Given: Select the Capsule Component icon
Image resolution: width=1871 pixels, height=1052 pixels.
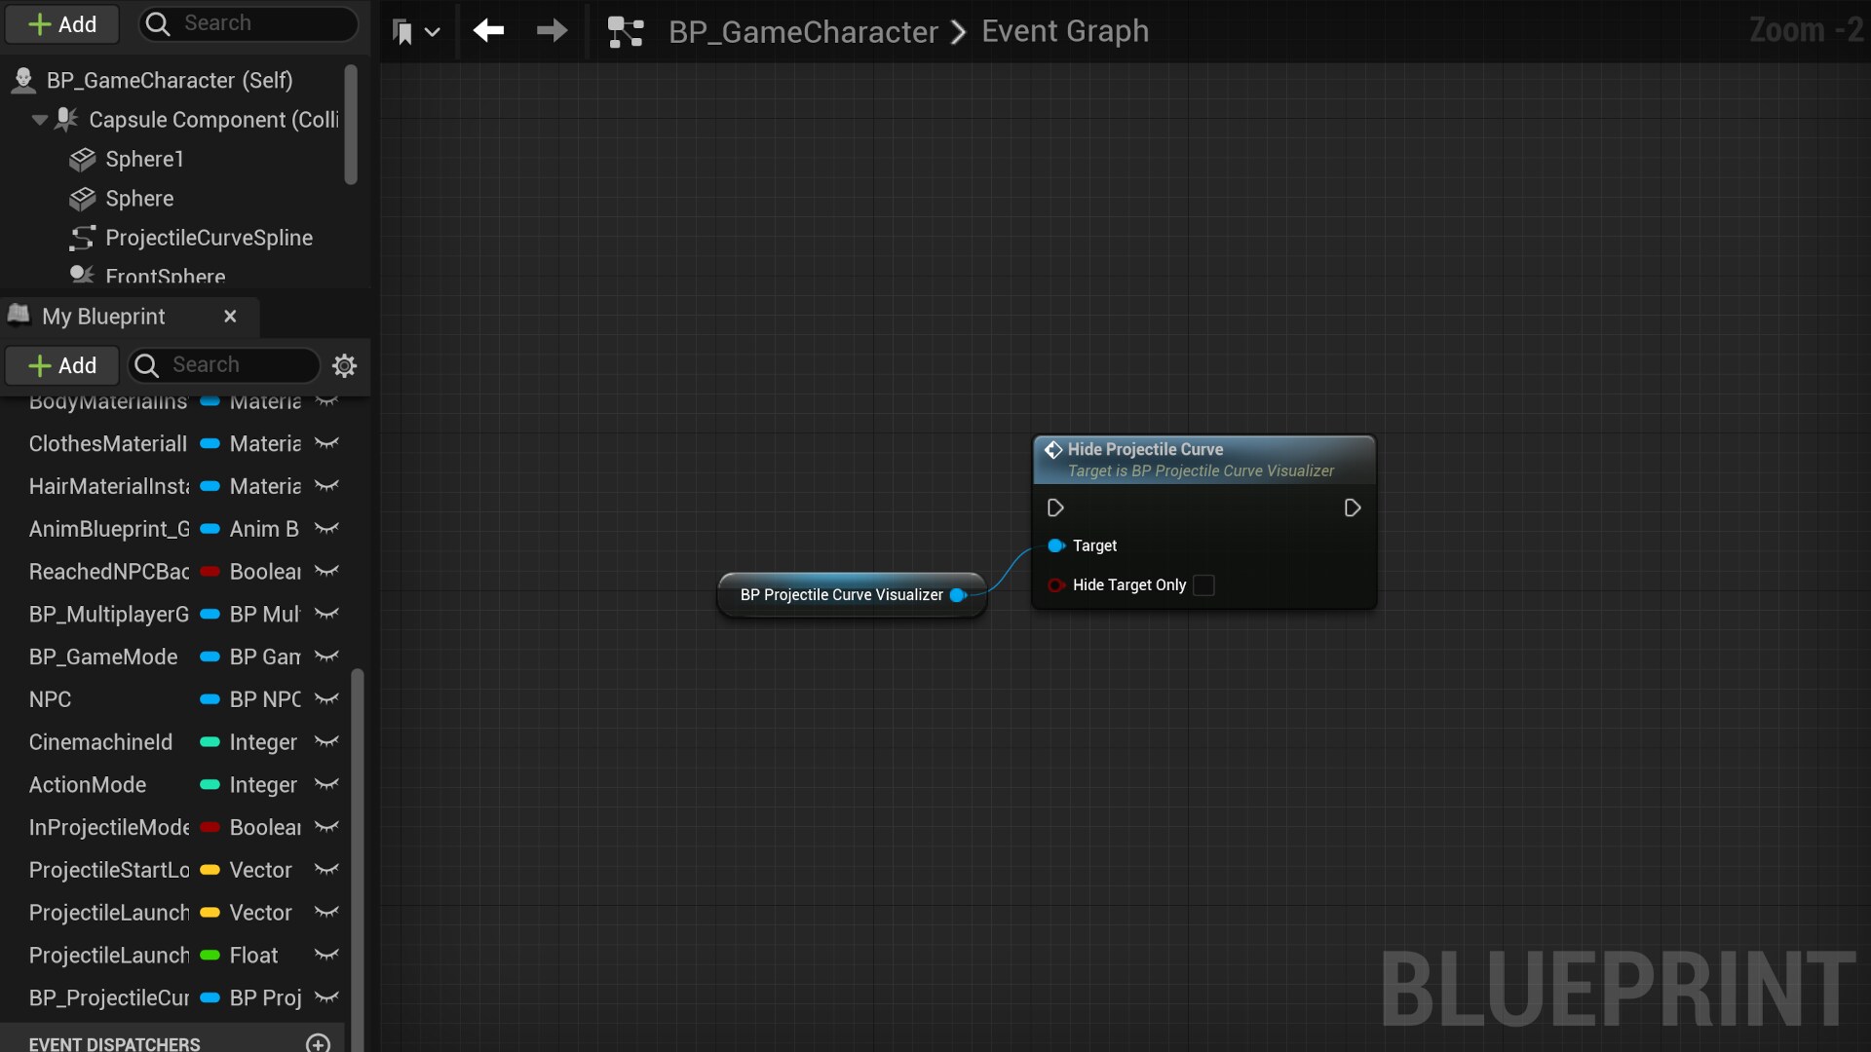Looking at the screenshot, I should (65, 119).
